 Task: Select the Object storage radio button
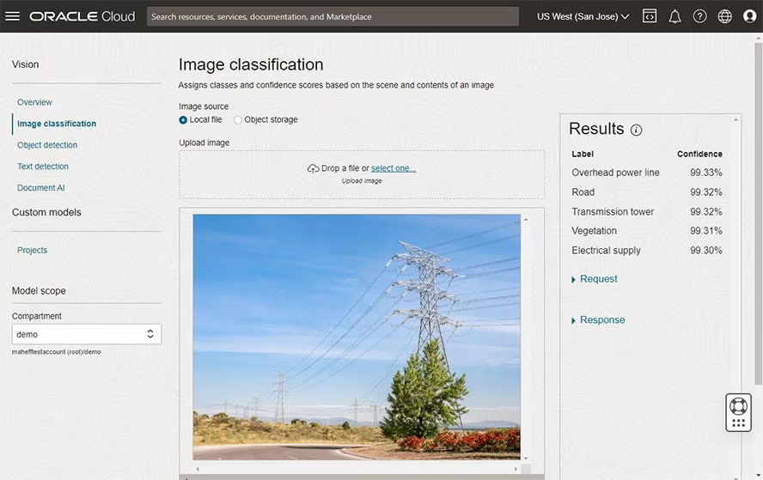click(x=238, y=120)
